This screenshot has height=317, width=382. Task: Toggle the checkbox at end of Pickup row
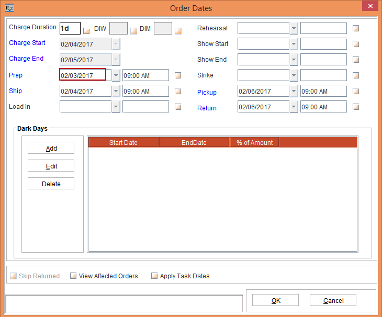pyautogui.click(x=356, y=91)
